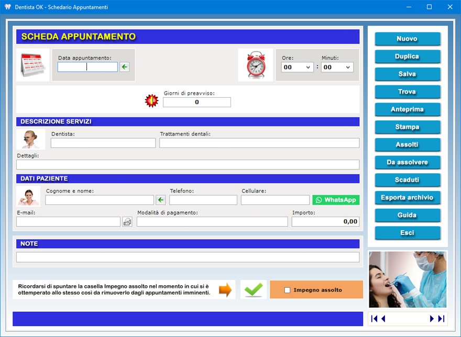Go to the previous record
The height and width of the screenshot is (337, 461).
(383, 319)
